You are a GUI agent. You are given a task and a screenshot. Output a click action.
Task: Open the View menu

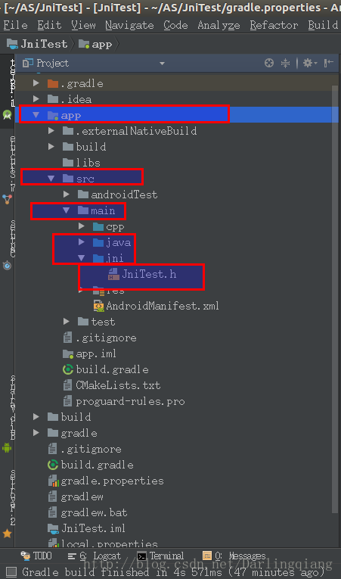click(x=83, y=25)
